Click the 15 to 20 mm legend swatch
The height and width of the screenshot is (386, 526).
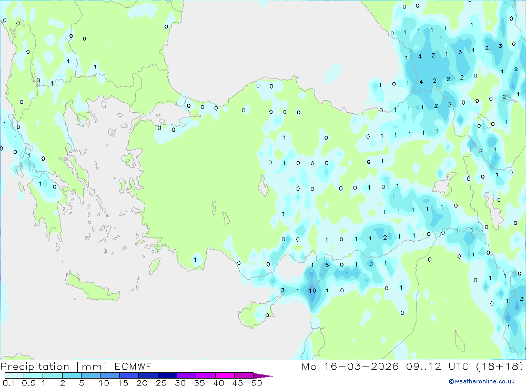click(x=129, y=375)
